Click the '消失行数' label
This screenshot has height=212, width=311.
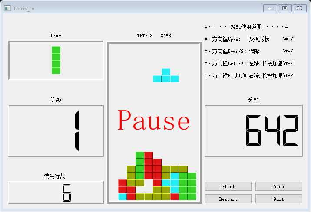(55, 176)
